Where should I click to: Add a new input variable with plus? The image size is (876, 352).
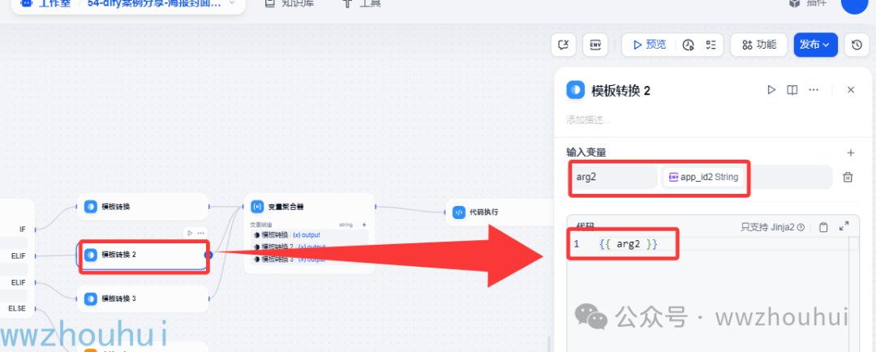tap(851, 152)
